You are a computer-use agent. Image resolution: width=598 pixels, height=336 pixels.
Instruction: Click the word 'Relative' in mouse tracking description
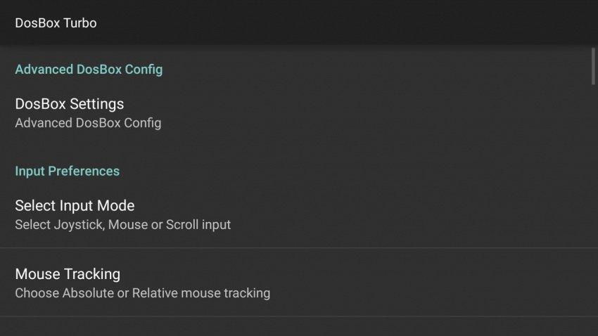[x=155, y=293]
